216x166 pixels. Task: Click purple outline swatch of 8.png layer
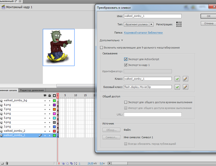click(54, 105)
